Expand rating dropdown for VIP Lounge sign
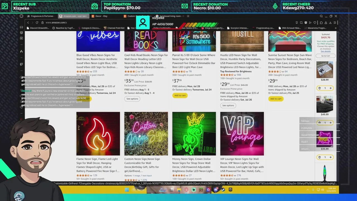The image size is (357, 201). click(x=235, y=176)
